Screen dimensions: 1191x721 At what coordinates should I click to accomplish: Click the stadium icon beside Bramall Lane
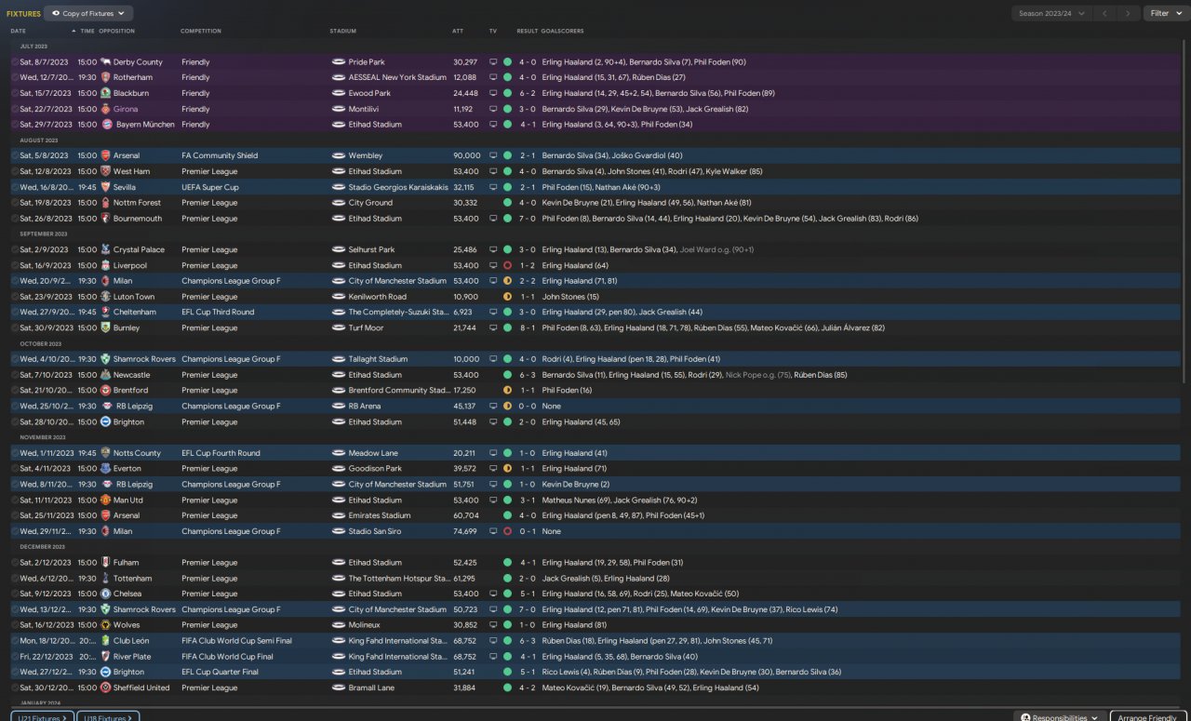click(x=339, y=688)
